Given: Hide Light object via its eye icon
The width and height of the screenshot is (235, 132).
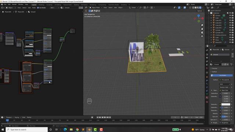Looking at the screenshot, I should coord(230,37).
